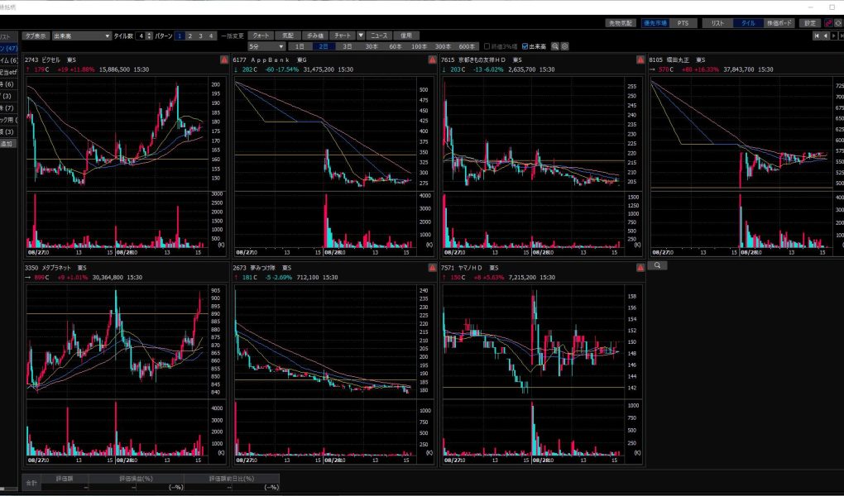Expand the arrow dropdown next to チャート
The width and height of the screenshot is (844, 496).
click(361, 36)
